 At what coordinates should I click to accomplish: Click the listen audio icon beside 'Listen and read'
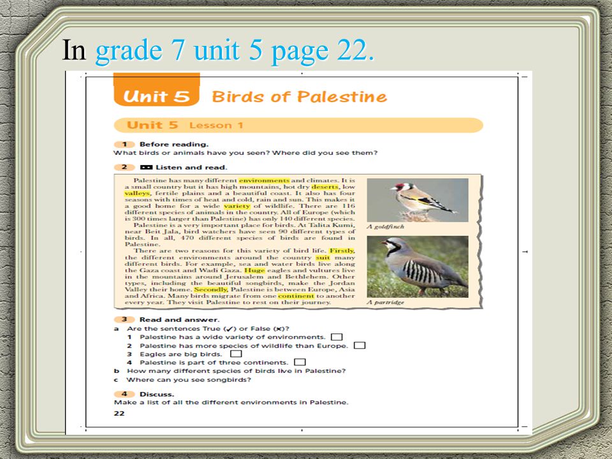tap(146, 168)
